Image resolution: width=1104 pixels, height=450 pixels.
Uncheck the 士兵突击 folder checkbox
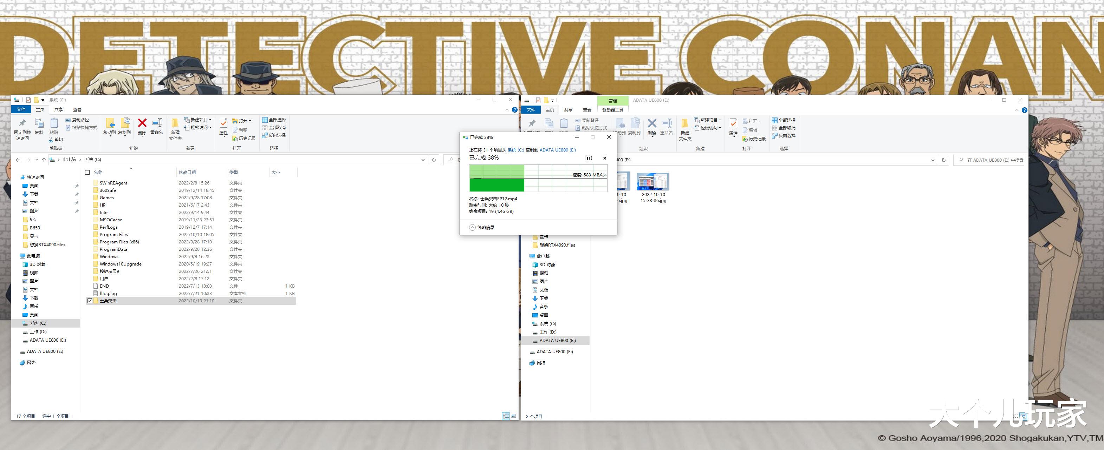click(90, 301)
